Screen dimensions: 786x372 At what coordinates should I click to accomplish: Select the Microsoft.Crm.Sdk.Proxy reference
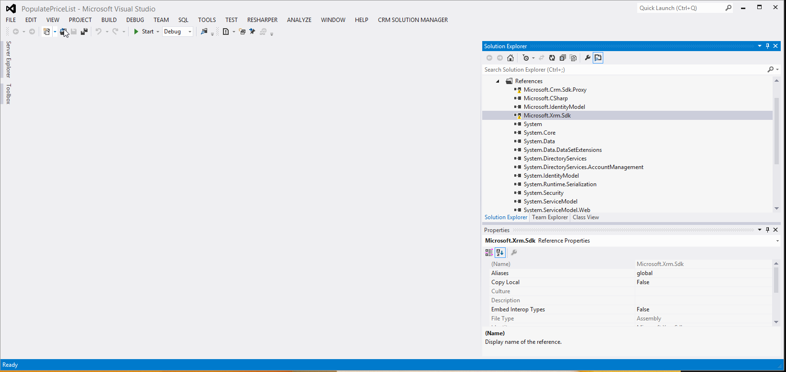pyautogui.click(x=555, y=90)
